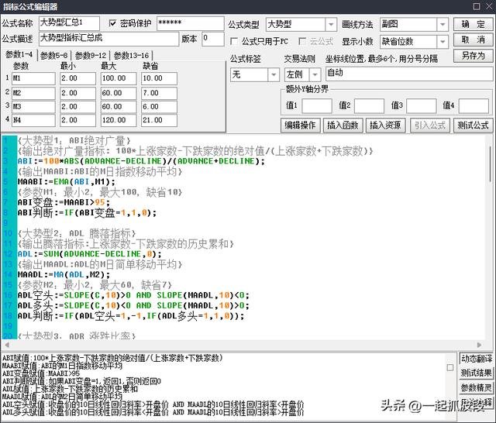
Task: Click code line ABI变盘:=MAABI>95
Action: pos(64,202)
